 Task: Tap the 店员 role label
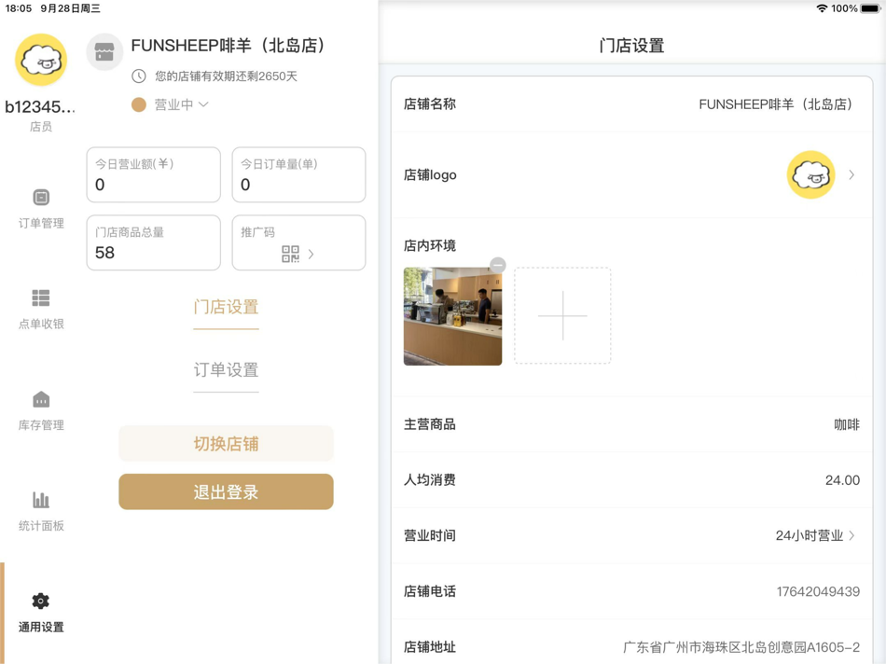(x=41, y=127)
